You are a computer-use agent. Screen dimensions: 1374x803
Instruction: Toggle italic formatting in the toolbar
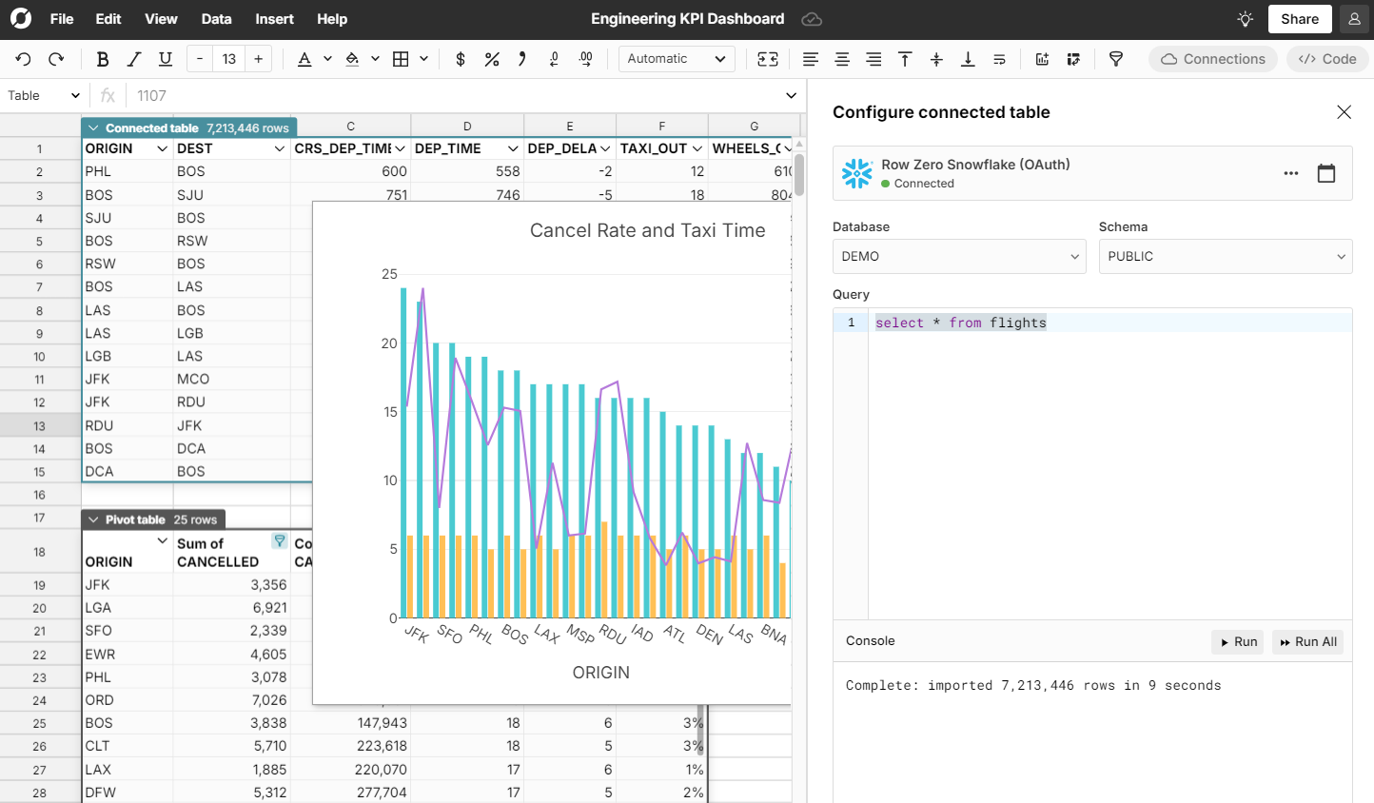pyautogui.click(x=133, y=58)
